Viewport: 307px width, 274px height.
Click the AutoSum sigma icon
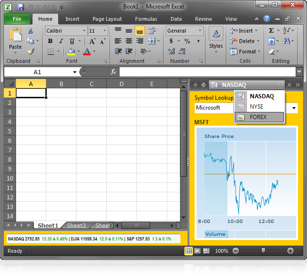point(271,31)
